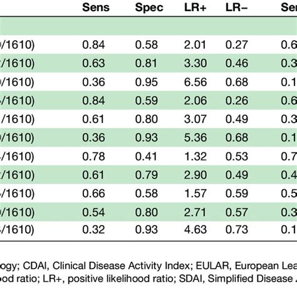Click the Spec column header

(x=149, y=8)
